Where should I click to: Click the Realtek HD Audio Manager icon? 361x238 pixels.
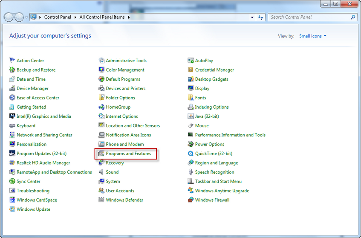click(x=12, y=163)
